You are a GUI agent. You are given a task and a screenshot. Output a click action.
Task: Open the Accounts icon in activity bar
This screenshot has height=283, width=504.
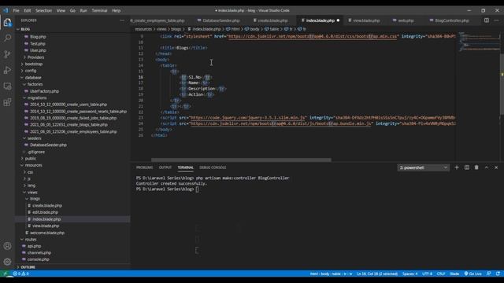click(7, 246)
